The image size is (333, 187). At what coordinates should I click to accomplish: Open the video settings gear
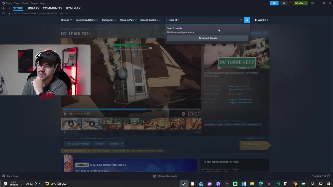(183, 114)
